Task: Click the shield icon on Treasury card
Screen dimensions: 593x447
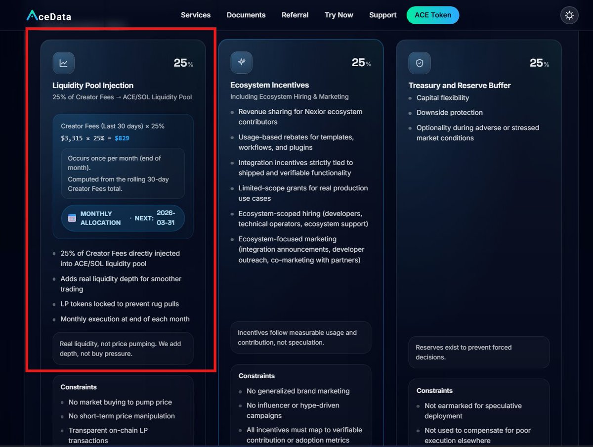Action: coord(420,63)
